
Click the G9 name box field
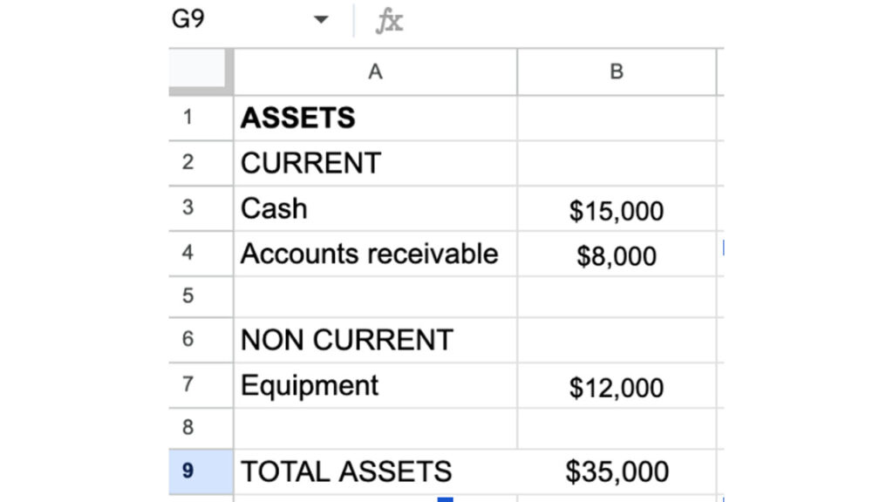point(250,20)
